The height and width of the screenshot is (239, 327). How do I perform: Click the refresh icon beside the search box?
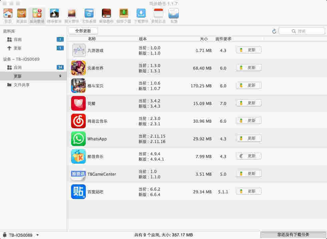click(274, 31)
